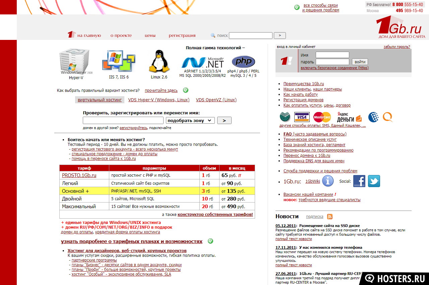Open регистрация тестового аккаунта link
Image resolution: width=429 pixels, height=285 pixels.
pos(125,149)
